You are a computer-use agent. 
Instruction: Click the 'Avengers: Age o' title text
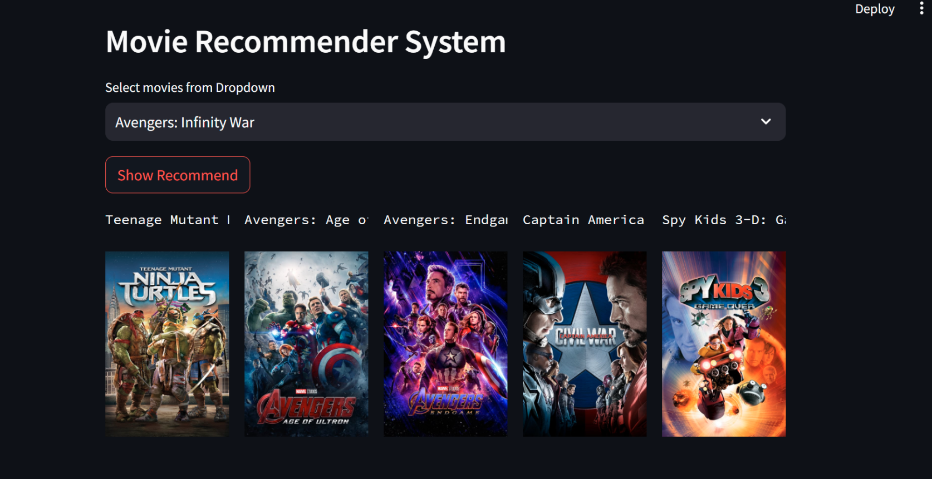click(x=306, y=220)
